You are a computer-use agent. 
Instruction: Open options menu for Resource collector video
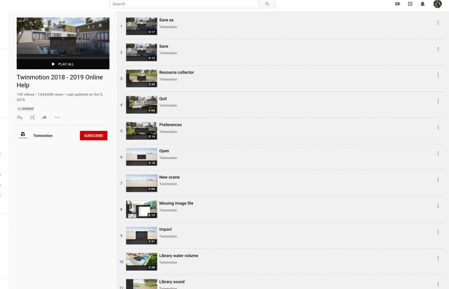tap(438, 75)
